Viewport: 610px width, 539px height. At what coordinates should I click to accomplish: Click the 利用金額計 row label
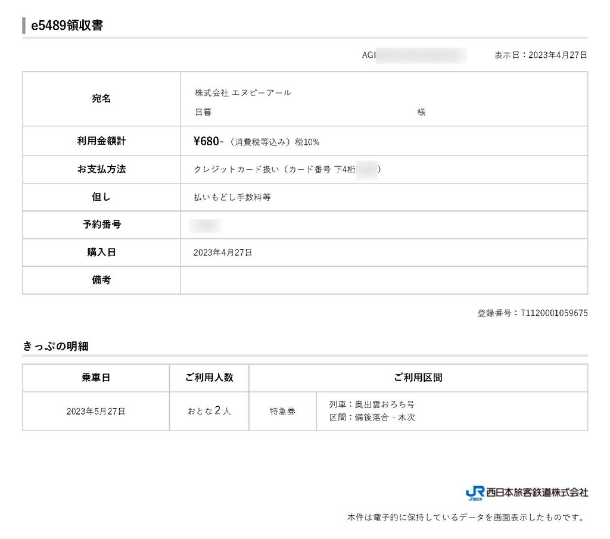pos(101,141)
